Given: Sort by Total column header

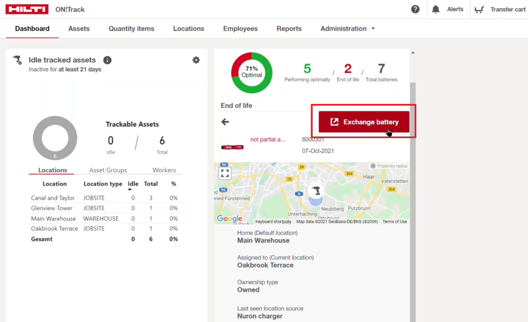Looking at the screenshot, I should 151,184.
